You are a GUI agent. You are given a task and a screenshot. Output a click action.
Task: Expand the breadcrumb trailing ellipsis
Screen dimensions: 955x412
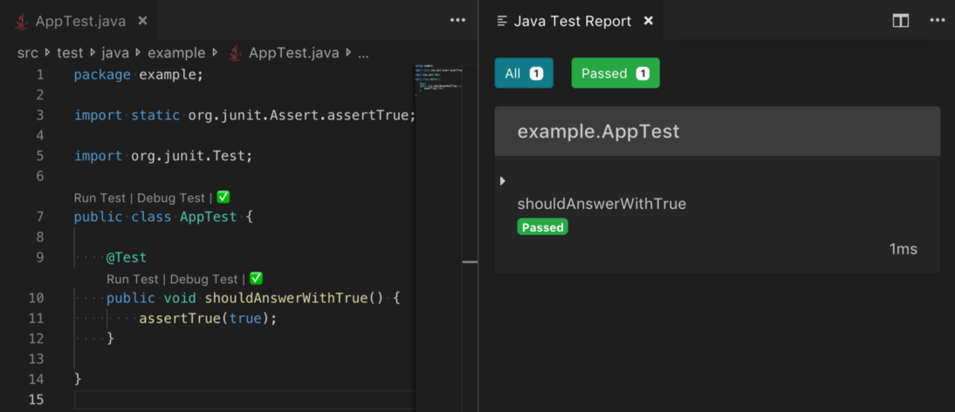pos(363,53)
